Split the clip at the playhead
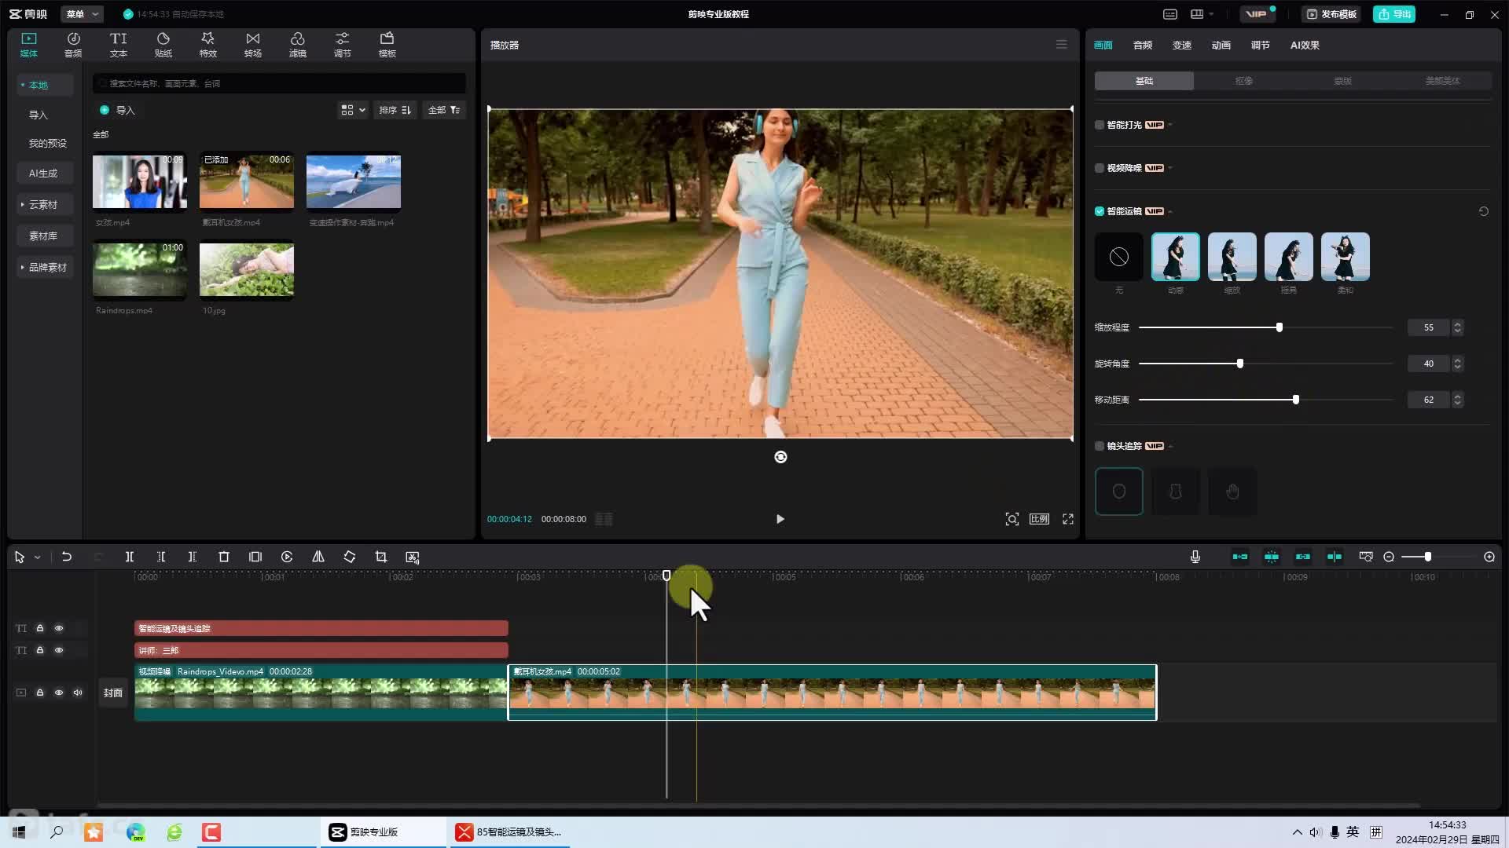The height and width of the screenshot is (848, 1509). click(x=130, y=557)
